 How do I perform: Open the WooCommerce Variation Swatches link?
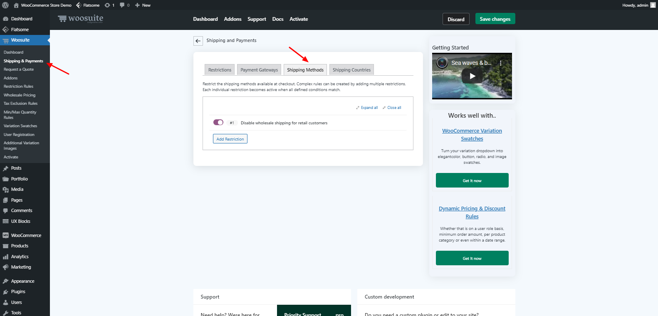tap(472, 135)
